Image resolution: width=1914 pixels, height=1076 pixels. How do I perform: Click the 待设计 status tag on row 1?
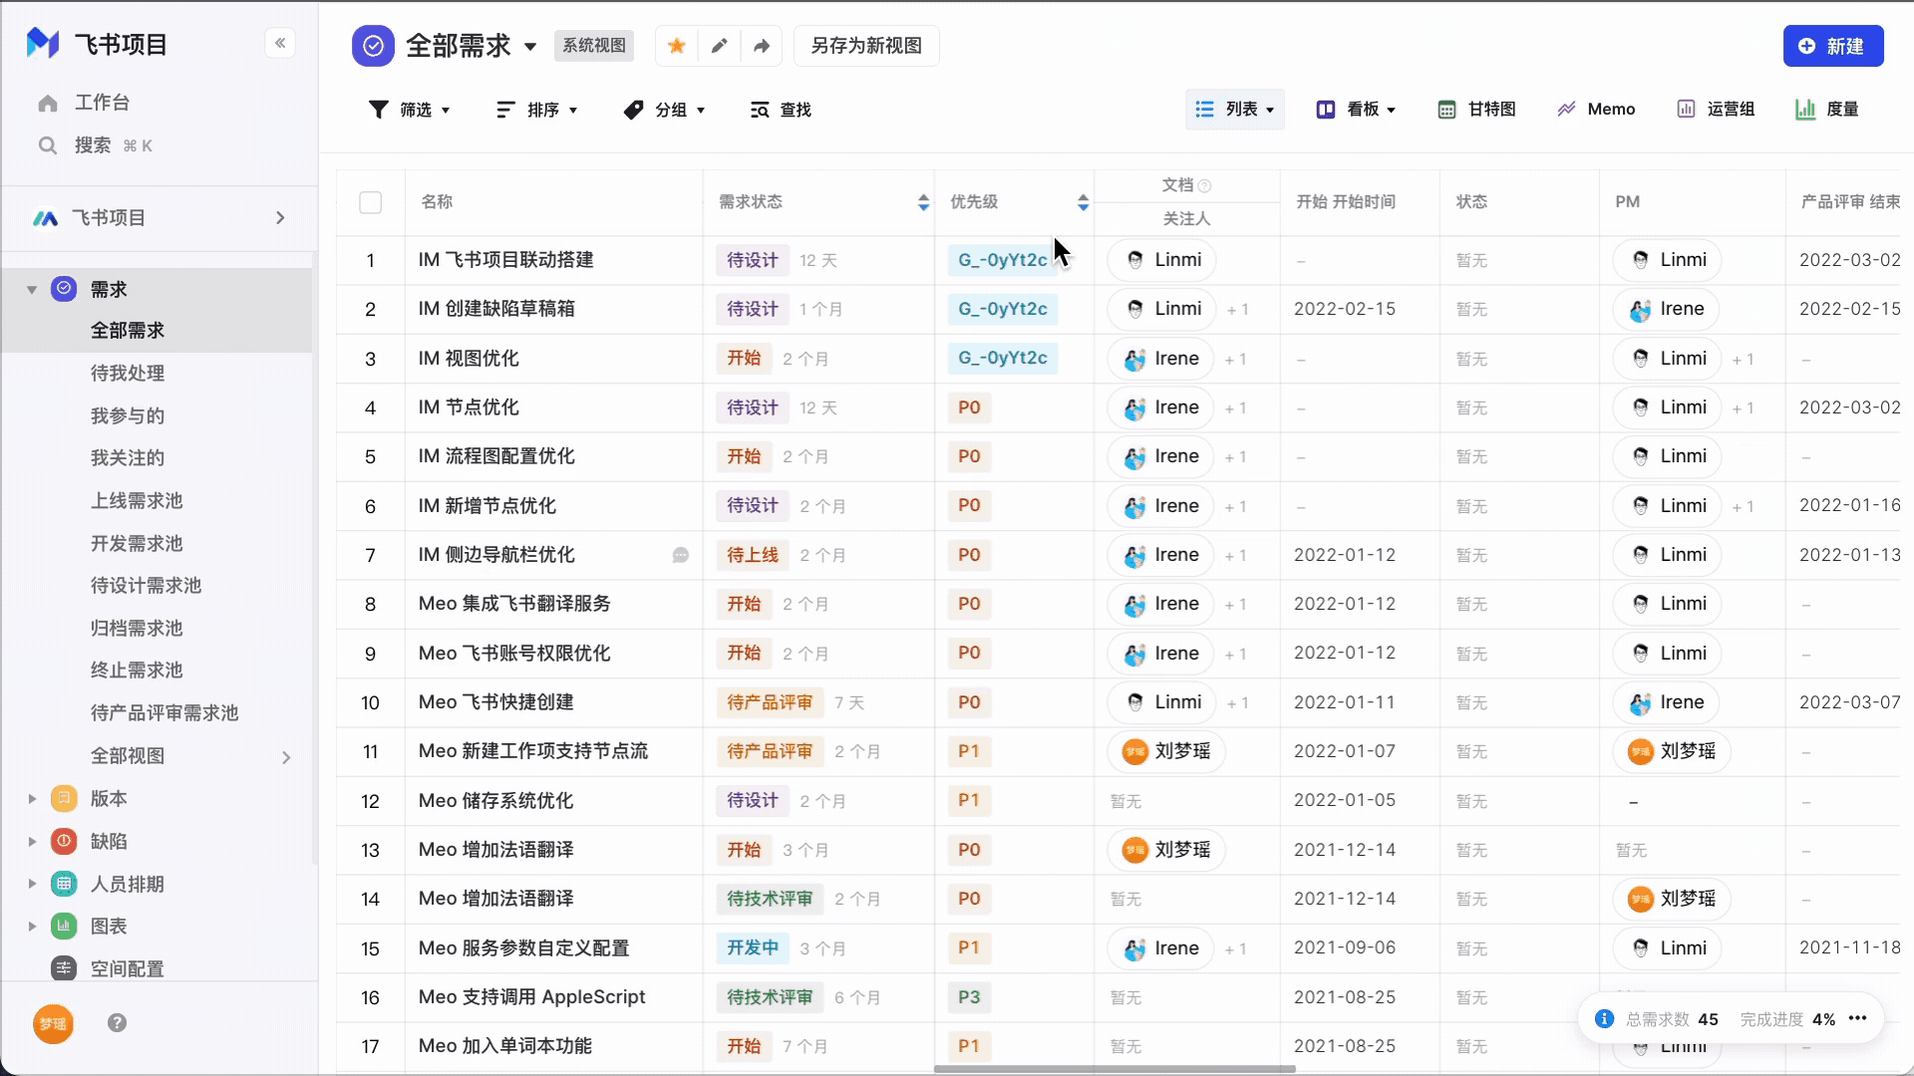point(753,260)
